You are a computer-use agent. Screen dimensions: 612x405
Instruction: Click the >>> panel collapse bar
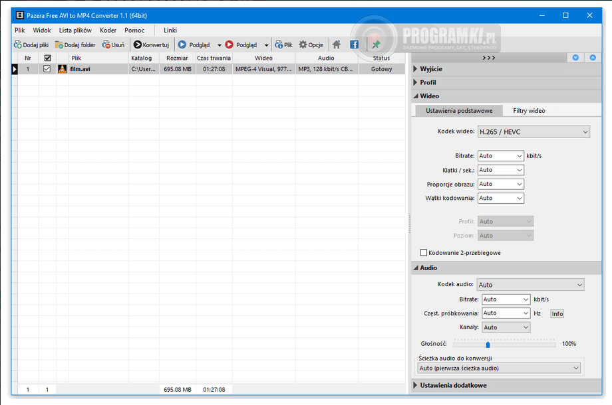489,58
